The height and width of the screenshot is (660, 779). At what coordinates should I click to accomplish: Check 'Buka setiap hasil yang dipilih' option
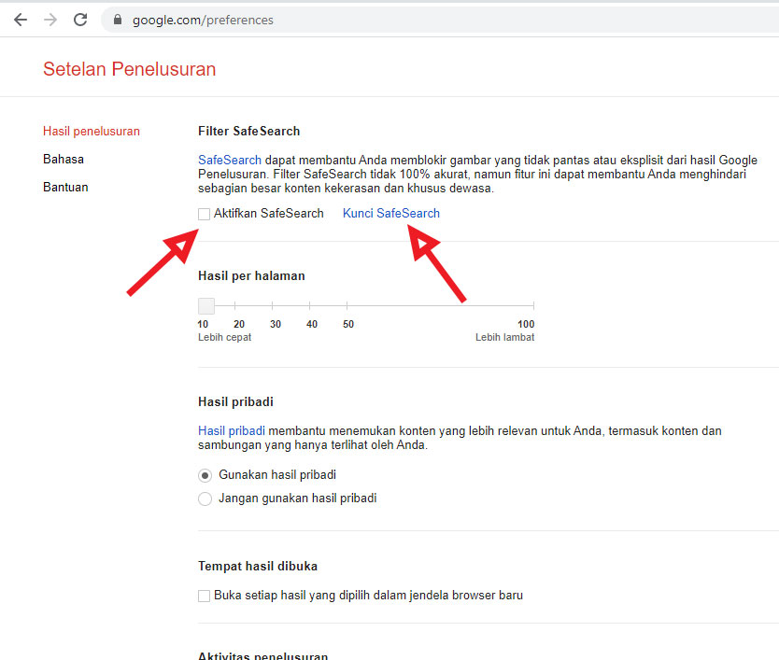point(204,596)
